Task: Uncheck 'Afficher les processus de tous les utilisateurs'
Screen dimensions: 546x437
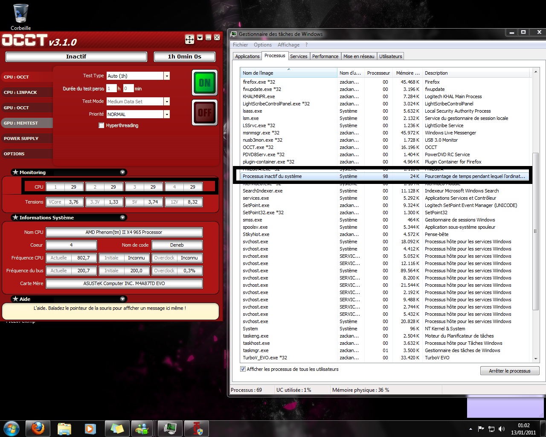Action: click(243, 369)
